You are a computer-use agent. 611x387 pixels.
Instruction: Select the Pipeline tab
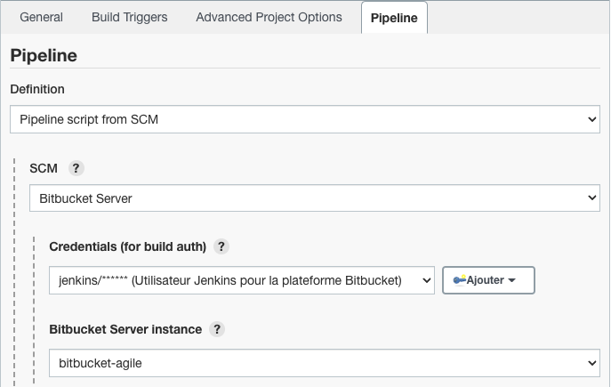click(x=394, y=18)
